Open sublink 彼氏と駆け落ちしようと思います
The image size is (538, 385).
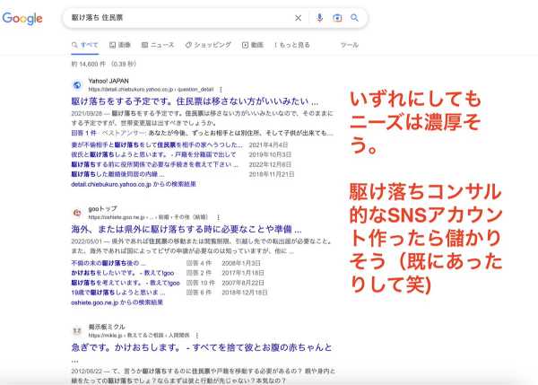[153, 154]
